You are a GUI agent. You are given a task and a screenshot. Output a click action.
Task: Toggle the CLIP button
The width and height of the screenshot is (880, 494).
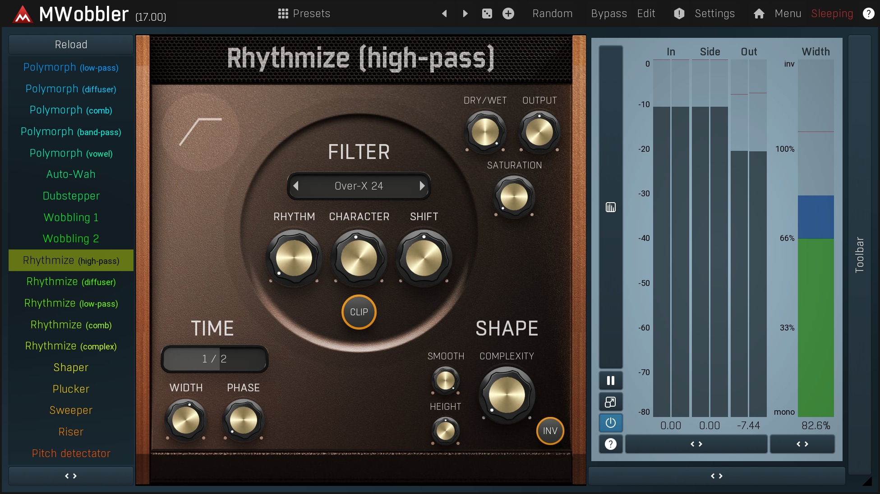pyautogui.click(x=359, y=312)
